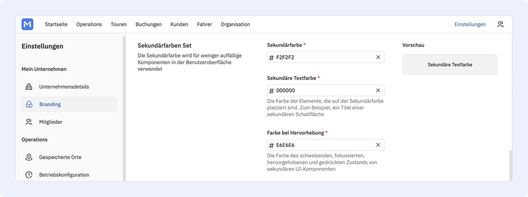The width and height of the screenshot is (528, 197).
Task: Click the Branding color circles icon
Action: [x=29, y=104]
